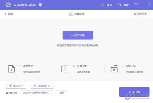The height and width of the screenshot is (103, 153).
Task: Click the output directory path field
Action: (x=36, y=93)
